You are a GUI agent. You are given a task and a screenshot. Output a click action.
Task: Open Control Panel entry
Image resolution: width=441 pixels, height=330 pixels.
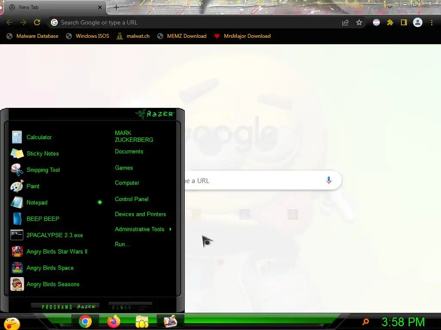(x=132, y=199)
